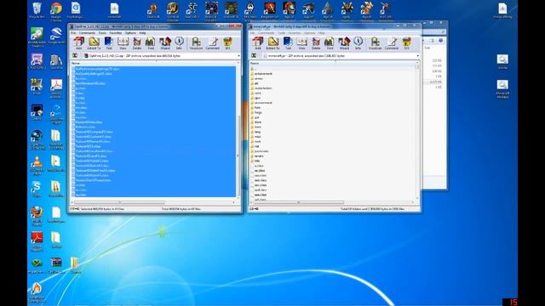The image size is (545, 306).
Task: Select Google Earth desktop icon
Action: pos(56,36)
